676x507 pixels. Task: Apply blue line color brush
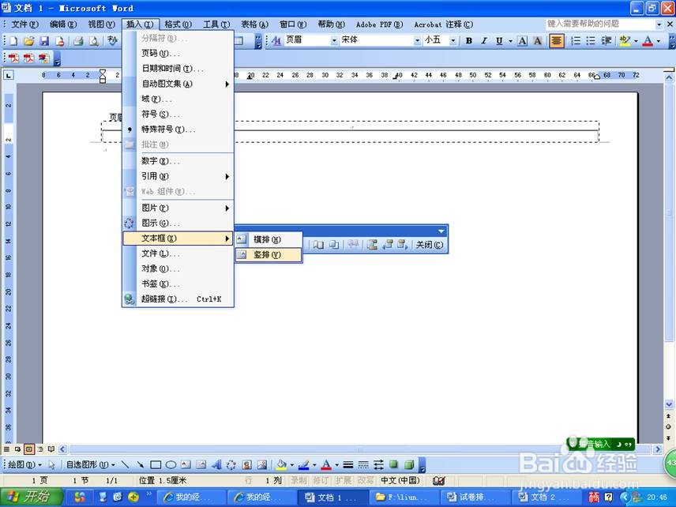tap(304, 464)
